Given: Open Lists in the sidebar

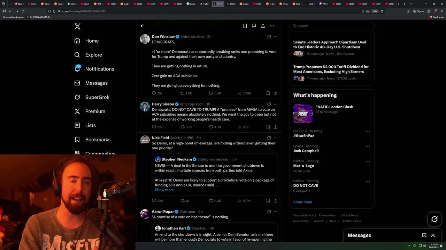Looking at the screenshot, I should [x=85, y=125].
